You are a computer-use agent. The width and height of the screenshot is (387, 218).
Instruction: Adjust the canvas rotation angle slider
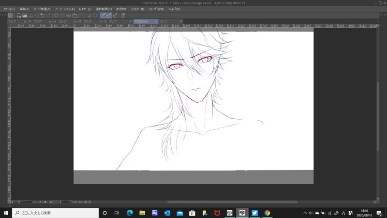tap(66, 202)
